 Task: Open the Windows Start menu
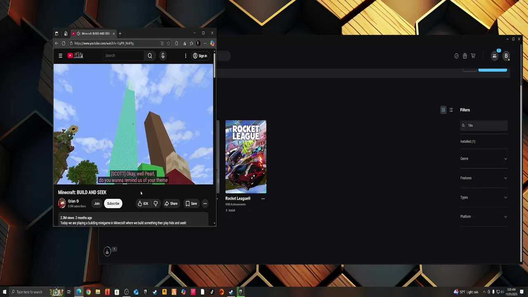coord(4,292)
